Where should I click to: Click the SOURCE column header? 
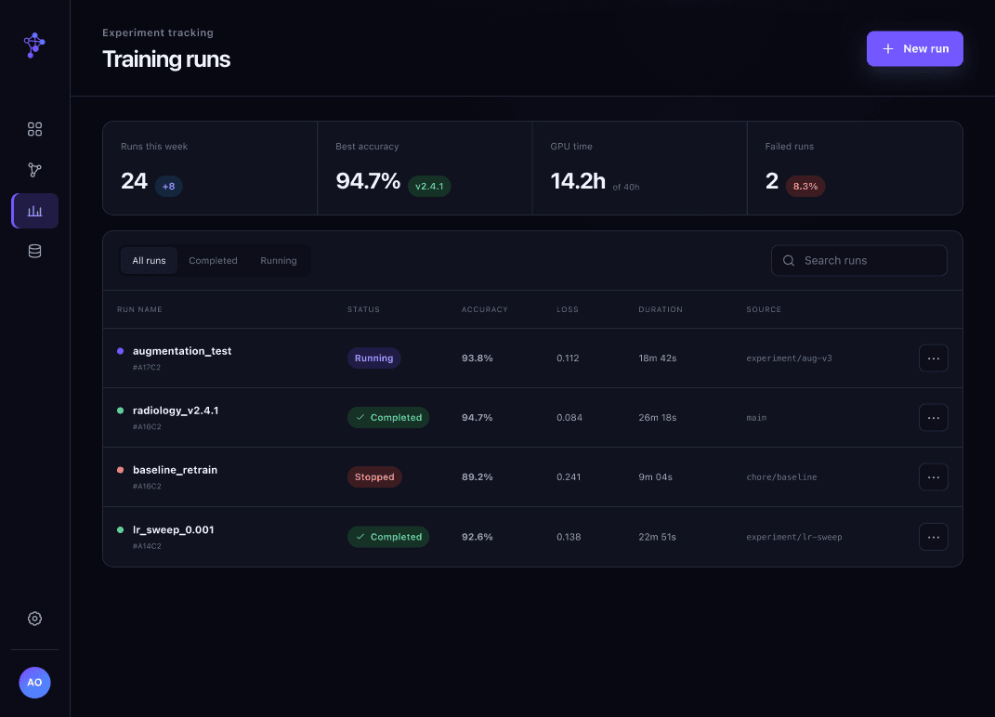pos(764,309)
